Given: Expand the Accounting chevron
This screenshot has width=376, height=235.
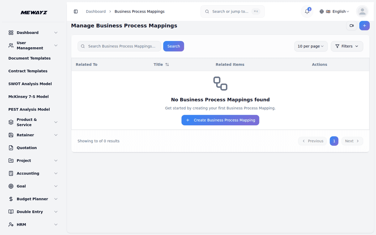Looking at the screenshot, I should coord(56,174).
